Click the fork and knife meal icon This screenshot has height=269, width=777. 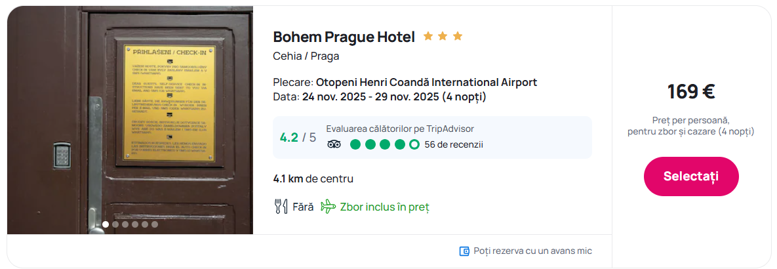pyautogui.click(x=281, y=207)
